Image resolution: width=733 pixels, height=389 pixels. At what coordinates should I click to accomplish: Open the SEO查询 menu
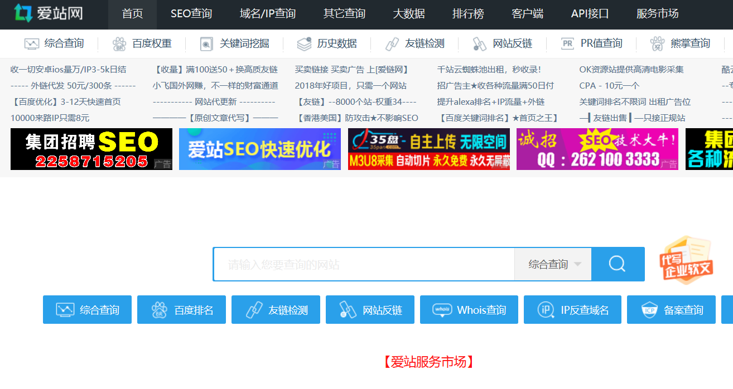[191, 14]
